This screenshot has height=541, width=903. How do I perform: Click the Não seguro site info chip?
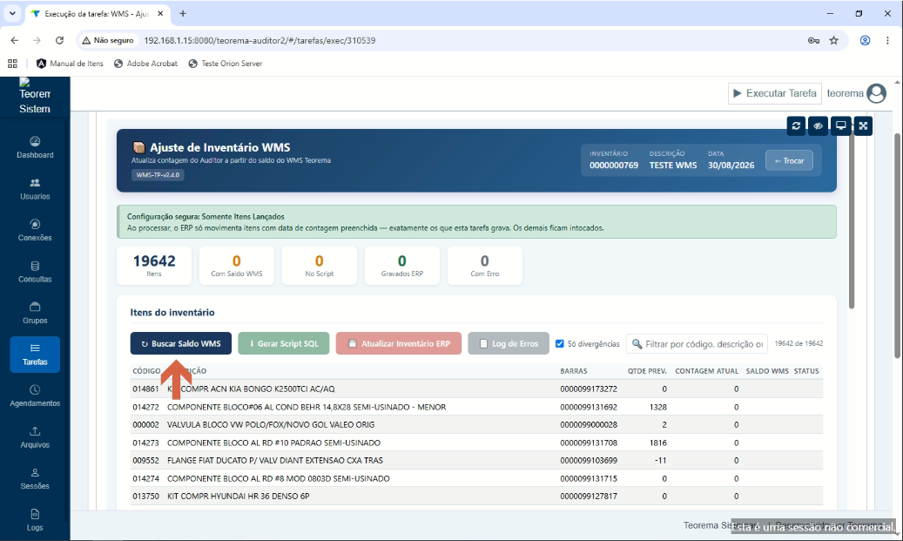[x=108, y=40]
